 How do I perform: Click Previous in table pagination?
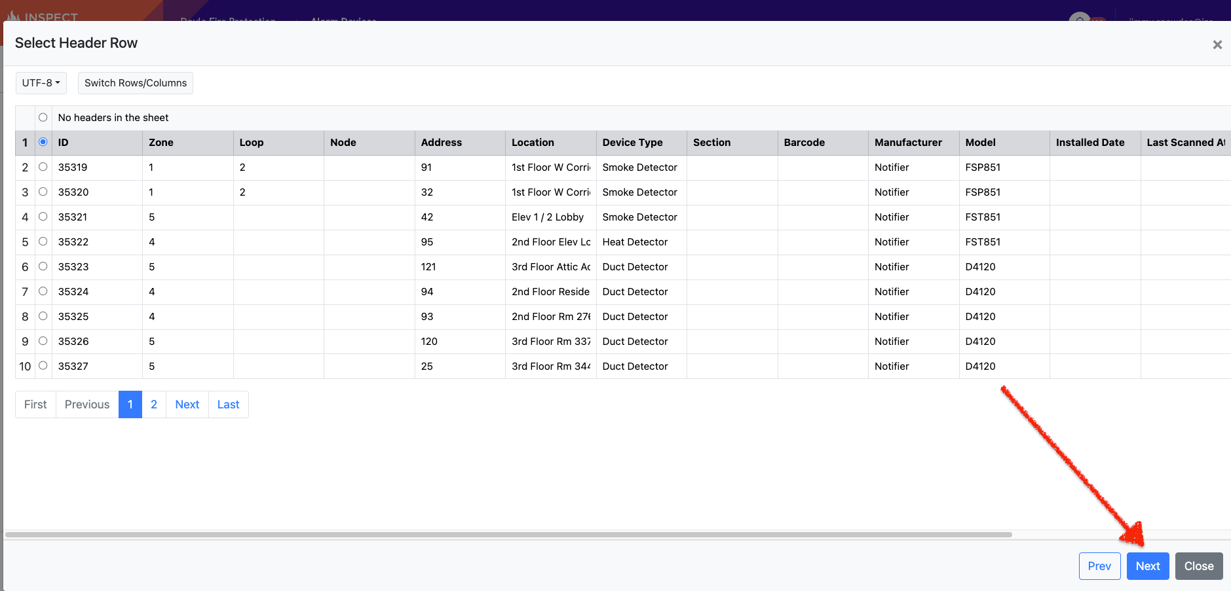pos(87,404)
